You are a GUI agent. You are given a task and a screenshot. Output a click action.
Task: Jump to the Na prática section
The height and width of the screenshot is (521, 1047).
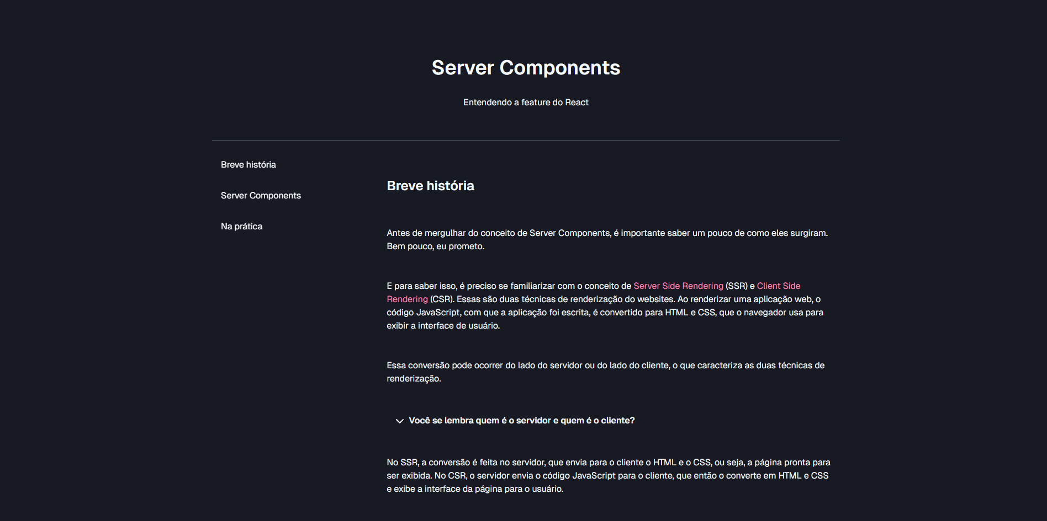click(241, 227)
